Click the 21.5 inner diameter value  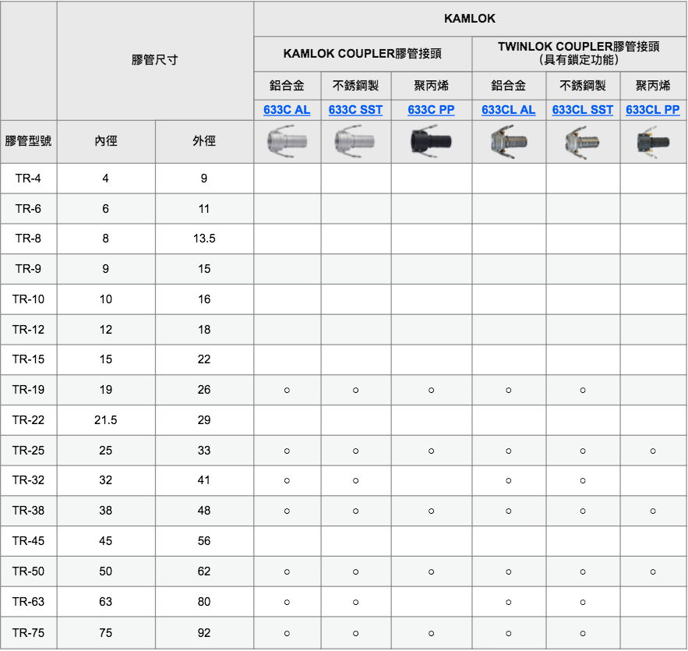(106, 419)
